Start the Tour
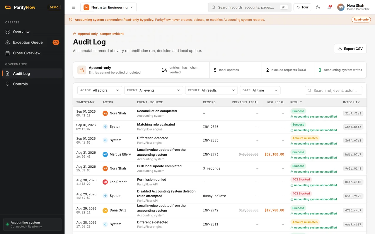The image size is (375, 234). tap(302, 7)
